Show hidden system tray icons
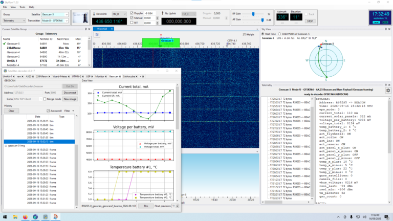Image resolution: width=393 pixels, height=221 pixels. (x=338, y=217)
